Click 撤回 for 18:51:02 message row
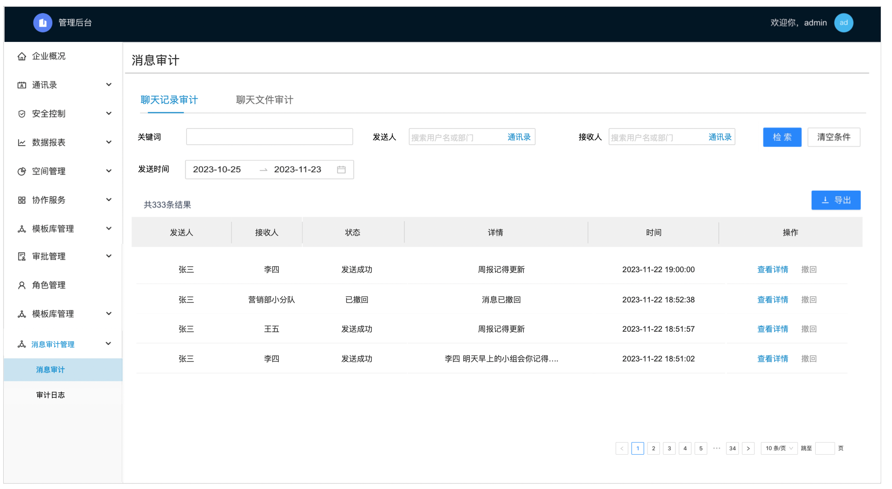 point(809,359)
